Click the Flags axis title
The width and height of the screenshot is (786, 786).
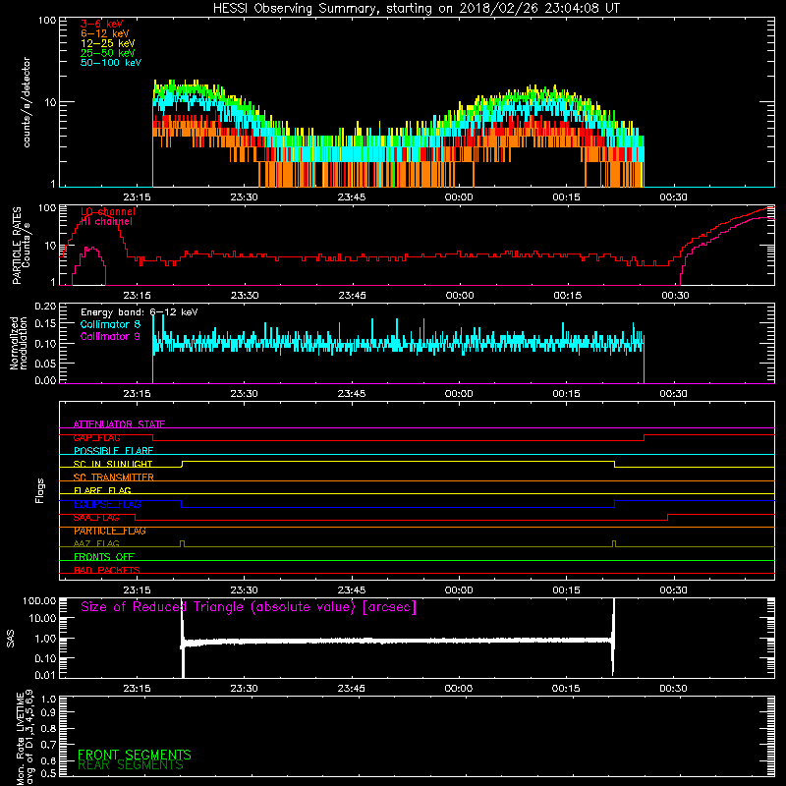pos(40,490)
